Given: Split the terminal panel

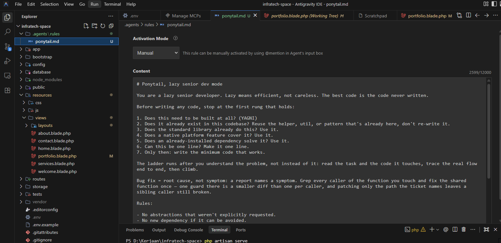Looking at the screenshot, I should tap(455, 229).
